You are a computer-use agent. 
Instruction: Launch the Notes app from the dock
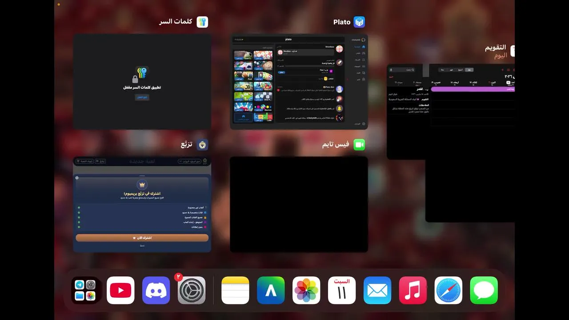click(235, 290)
